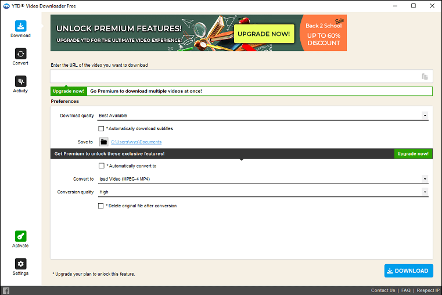
Task: Click the YTD logo in the title bar
Action: pos(6,6)
